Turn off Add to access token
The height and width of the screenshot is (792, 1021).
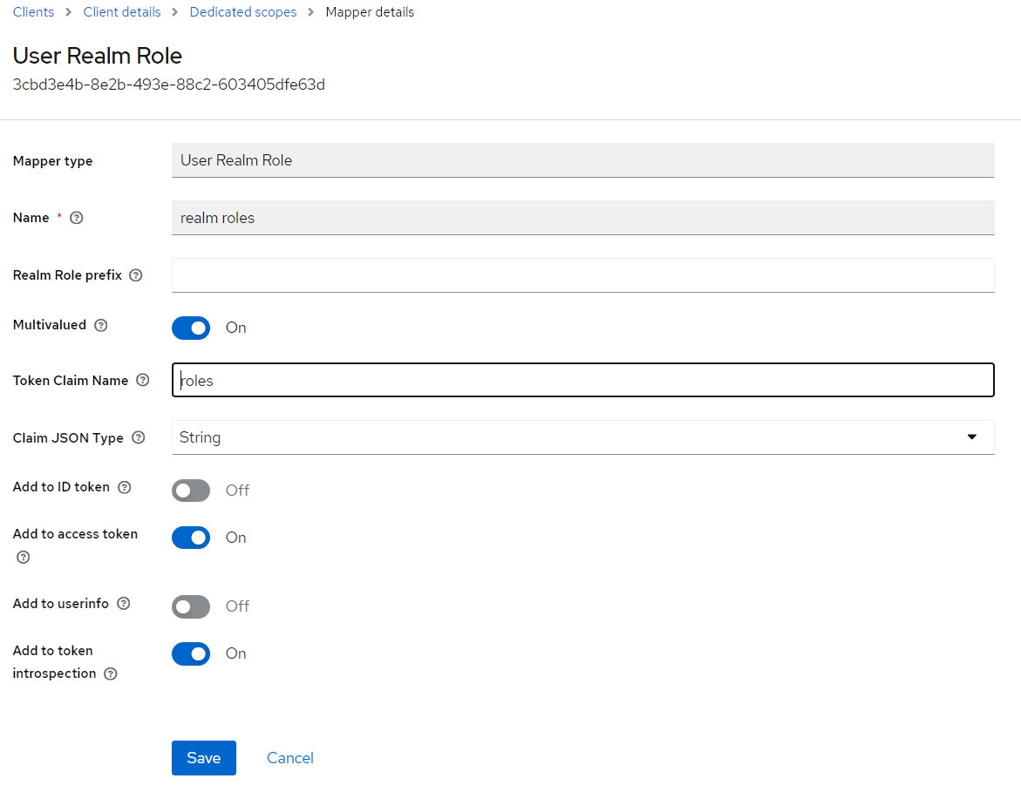(191, 538)
